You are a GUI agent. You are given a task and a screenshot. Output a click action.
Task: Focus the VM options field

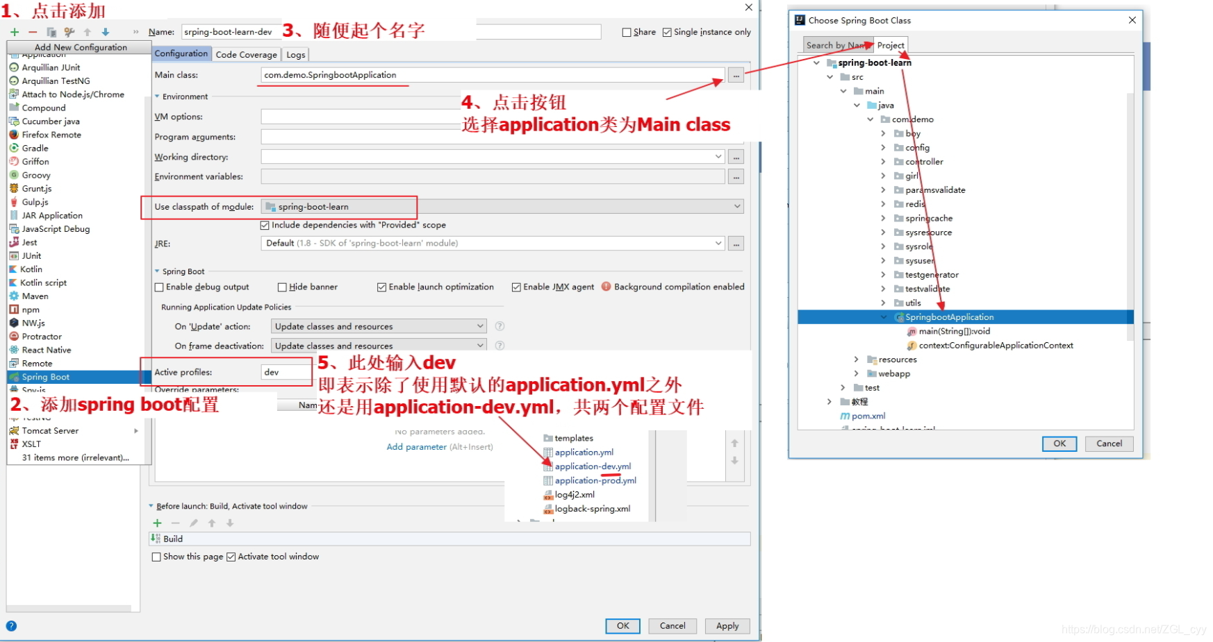click(x=361, y=117)
